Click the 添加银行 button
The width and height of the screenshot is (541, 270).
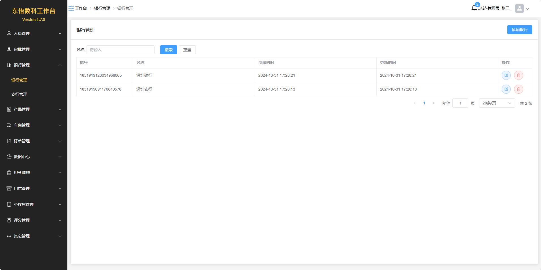519,30
